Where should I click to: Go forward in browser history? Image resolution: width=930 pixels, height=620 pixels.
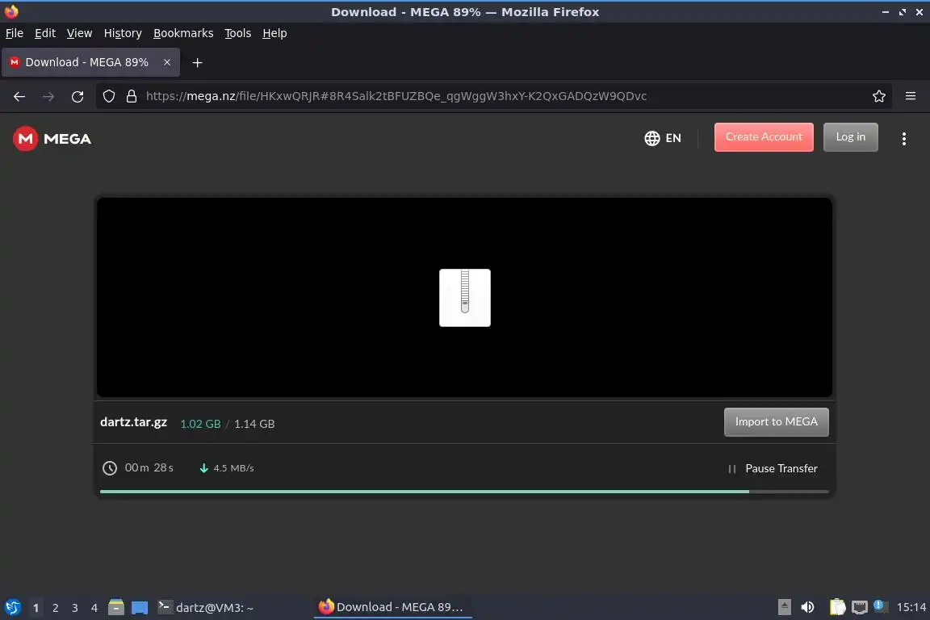pos(48,96)
